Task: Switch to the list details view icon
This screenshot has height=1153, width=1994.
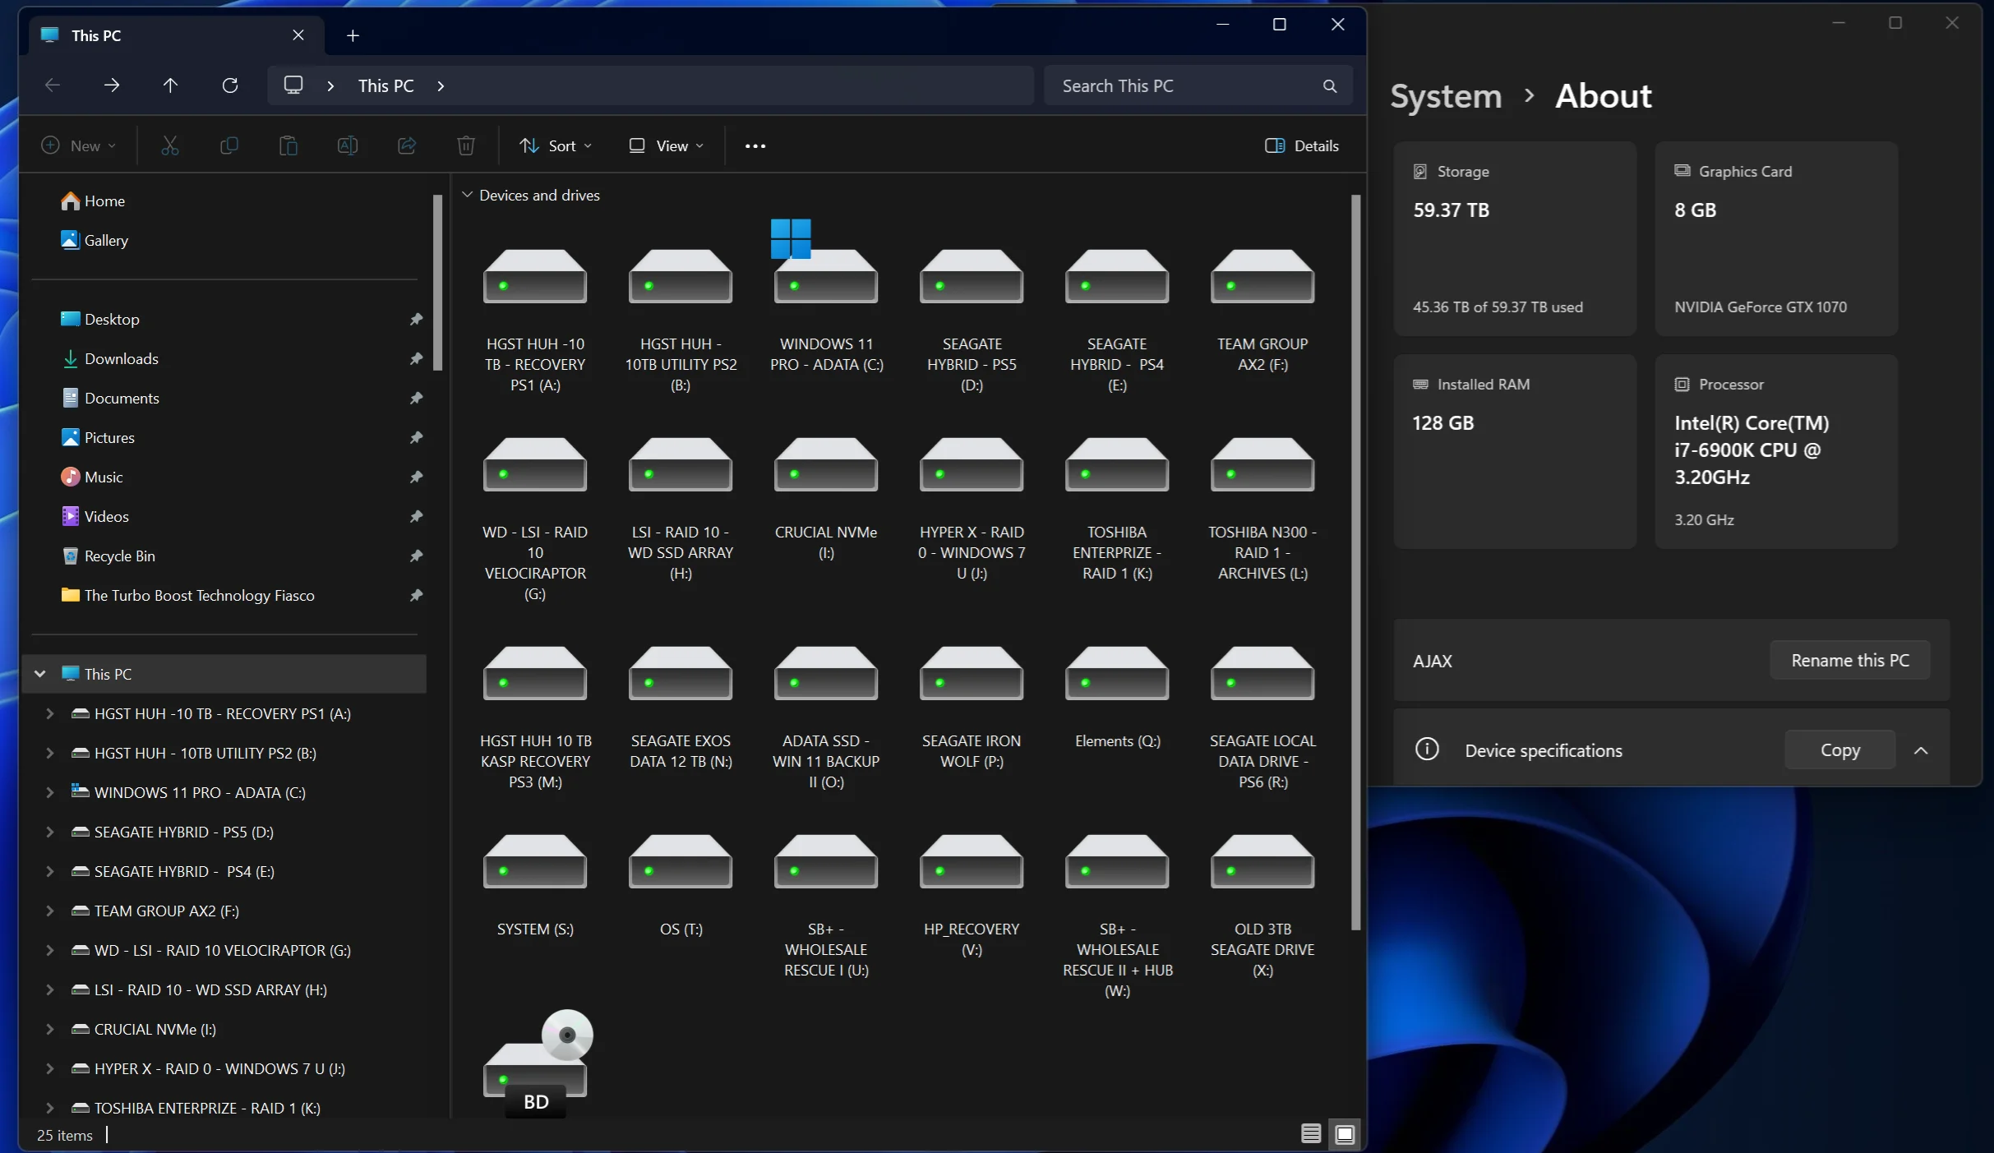Action: click(1311, 1134)
